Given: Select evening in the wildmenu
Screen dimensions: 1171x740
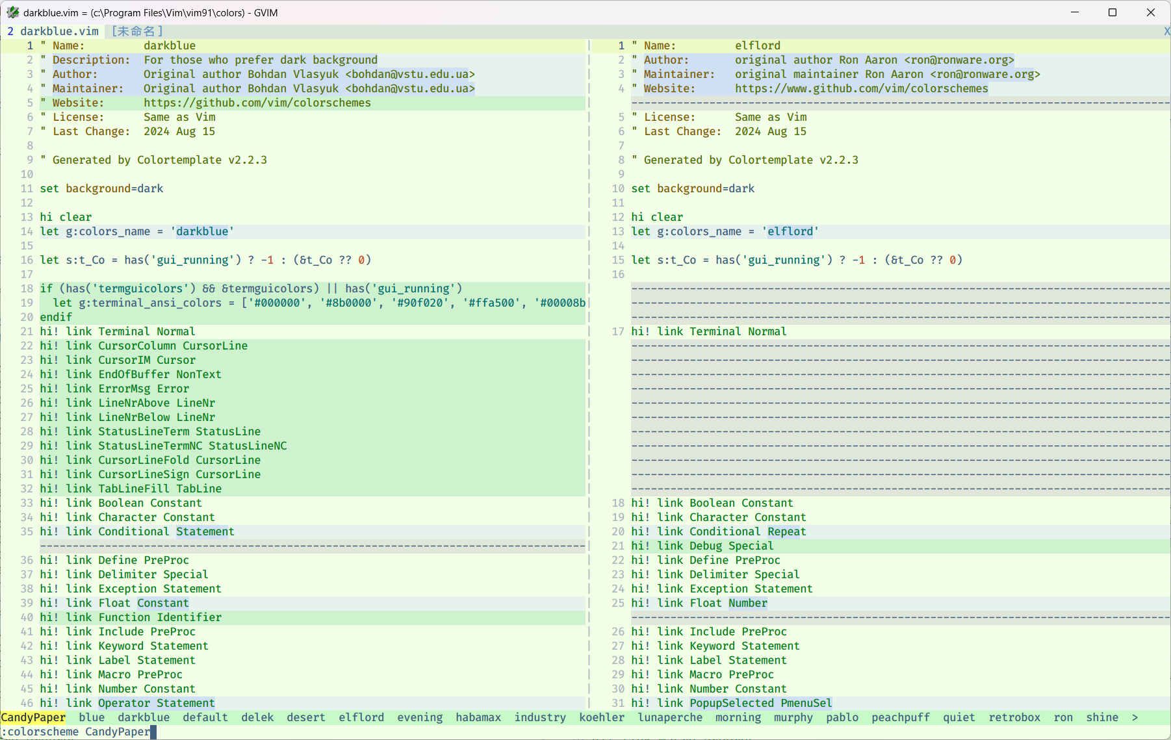Looking at the screenshot, I should point(420,717).
